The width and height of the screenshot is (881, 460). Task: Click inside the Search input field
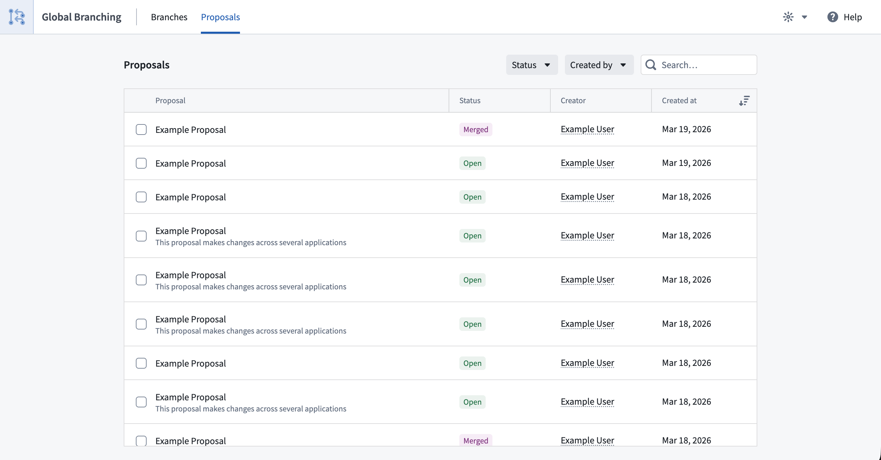(704, 65)
